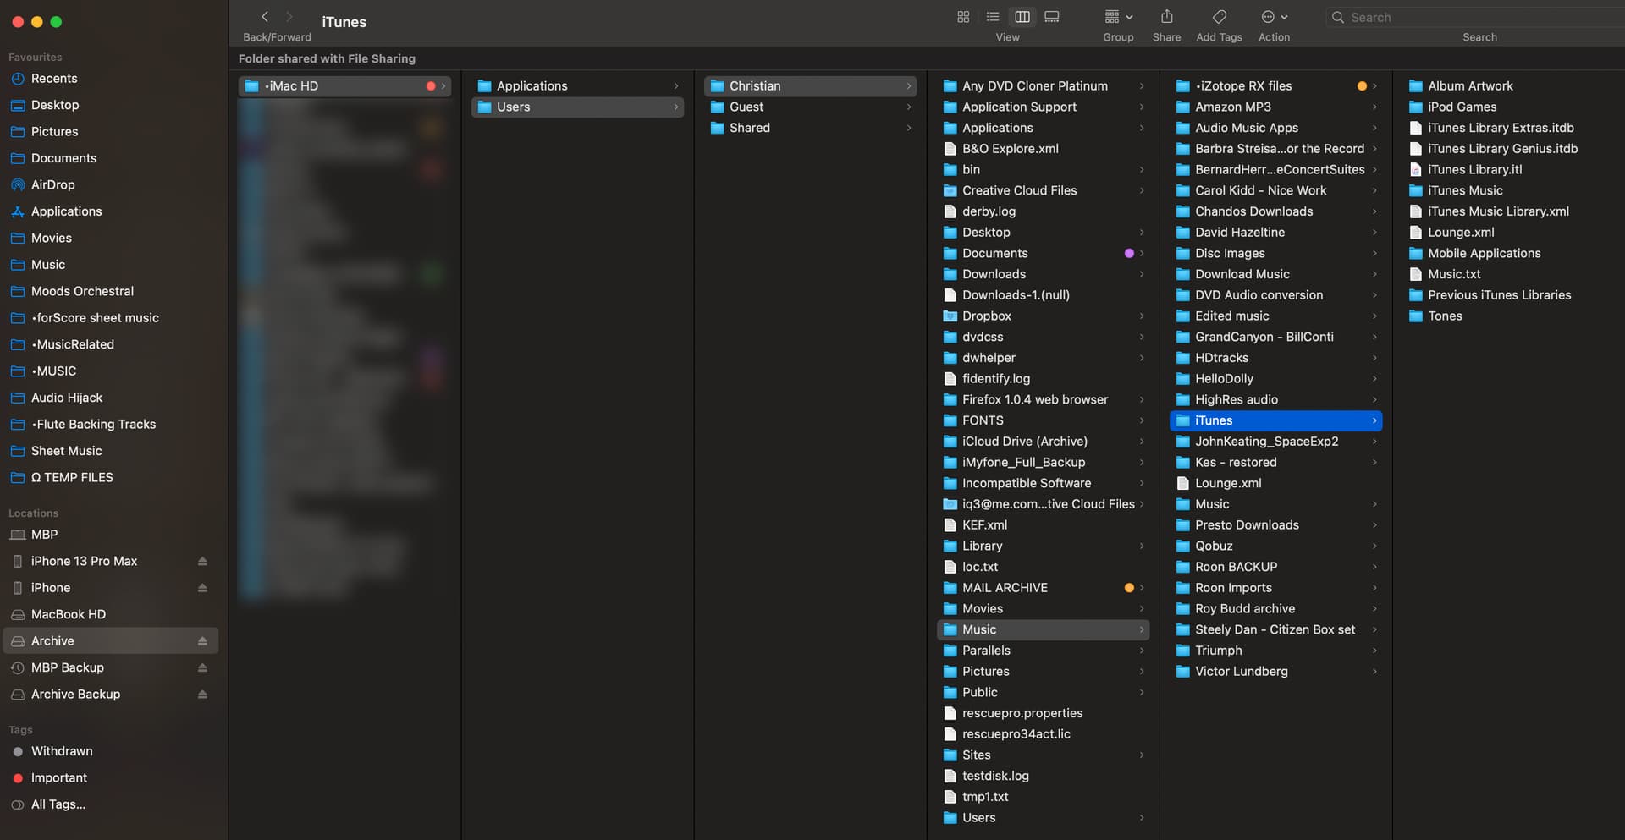
Task: Open Applications in sidebar Favourites
Action: pyautogui.click(x=66, y=211)
